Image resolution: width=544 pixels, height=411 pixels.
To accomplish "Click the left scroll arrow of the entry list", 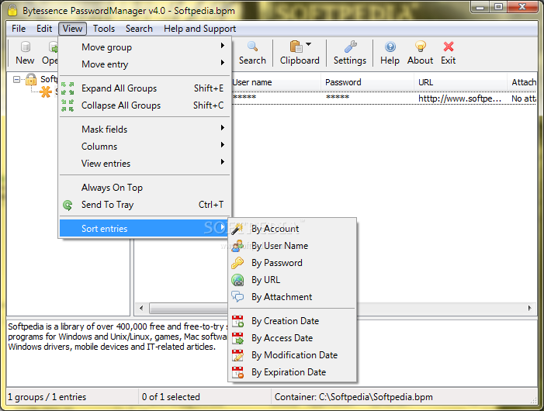I will [141, 308].
